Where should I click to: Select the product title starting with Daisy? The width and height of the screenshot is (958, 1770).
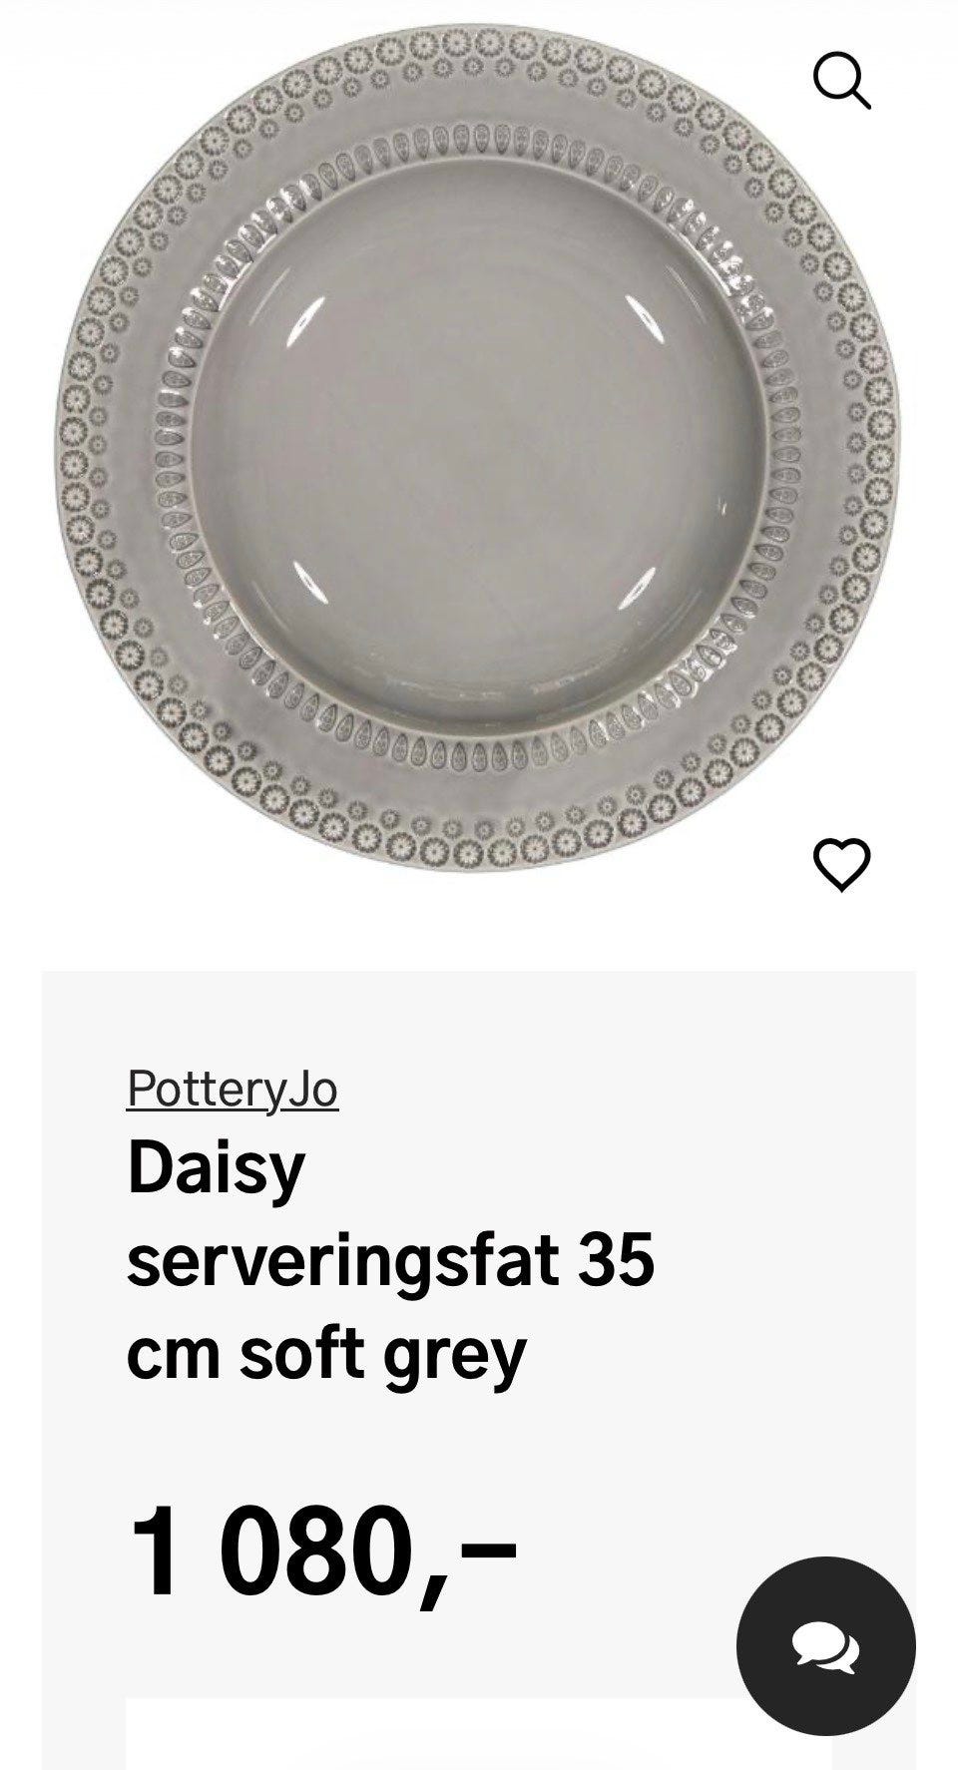[390, 1260]
